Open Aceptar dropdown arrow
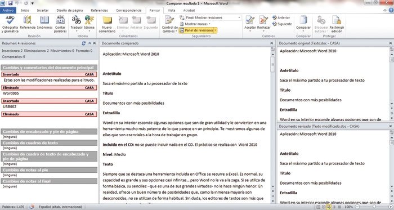 [250, 32]
